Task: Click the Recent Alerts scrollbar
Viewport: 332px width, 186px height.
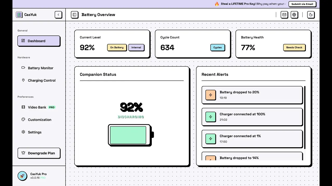Action: coord(305,118)
